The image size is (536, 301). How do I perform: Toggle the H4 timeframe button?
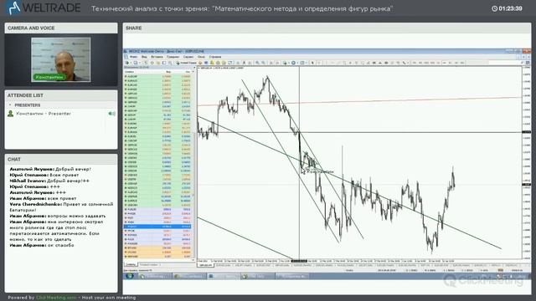tap(445, 63)
